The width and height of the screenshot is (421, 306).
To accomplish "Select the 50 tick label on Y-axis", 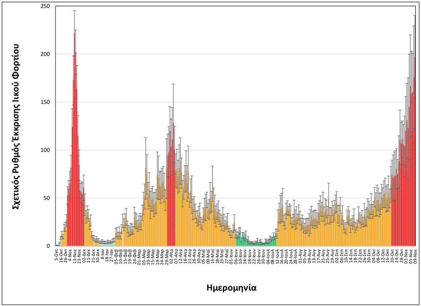I will point(47,198).
